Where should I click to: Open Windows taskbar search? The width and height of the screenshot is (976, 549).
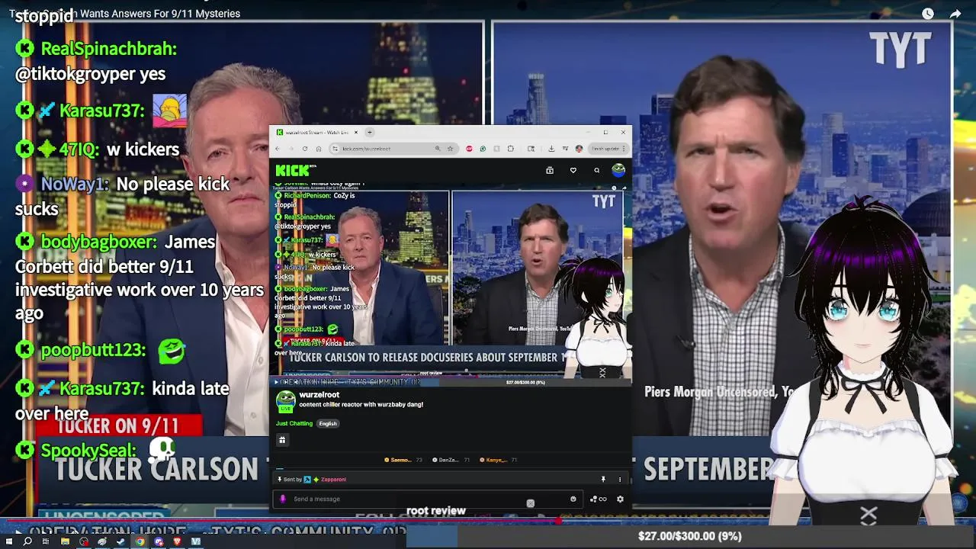click(x=27, y=541)
